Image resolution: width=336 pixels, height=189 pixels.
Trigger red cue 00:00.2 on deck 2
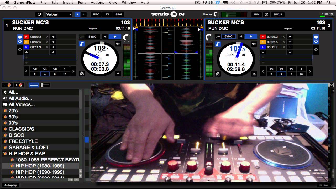tap(263, 37)
